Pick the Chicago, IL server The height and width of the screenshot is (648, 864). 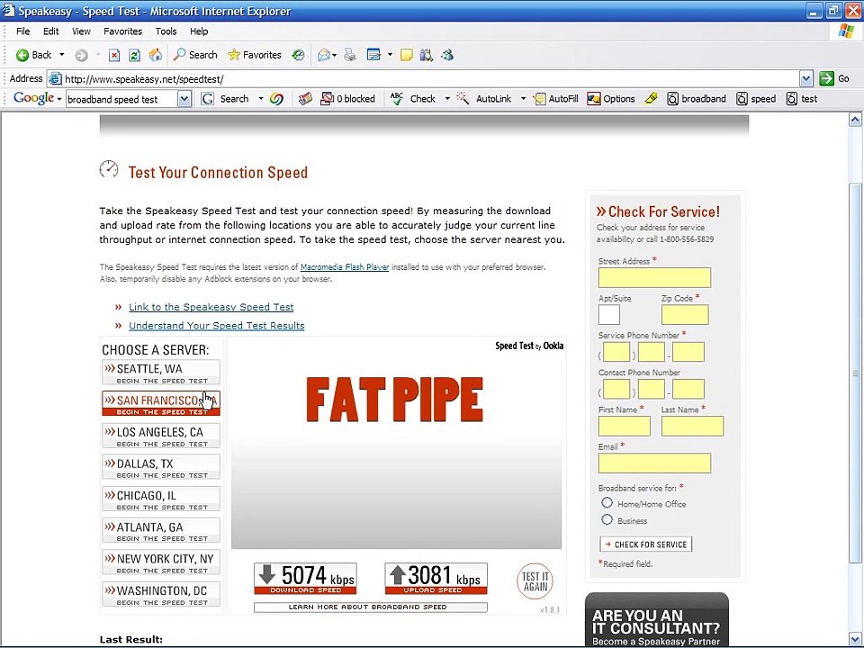[161, 499]
